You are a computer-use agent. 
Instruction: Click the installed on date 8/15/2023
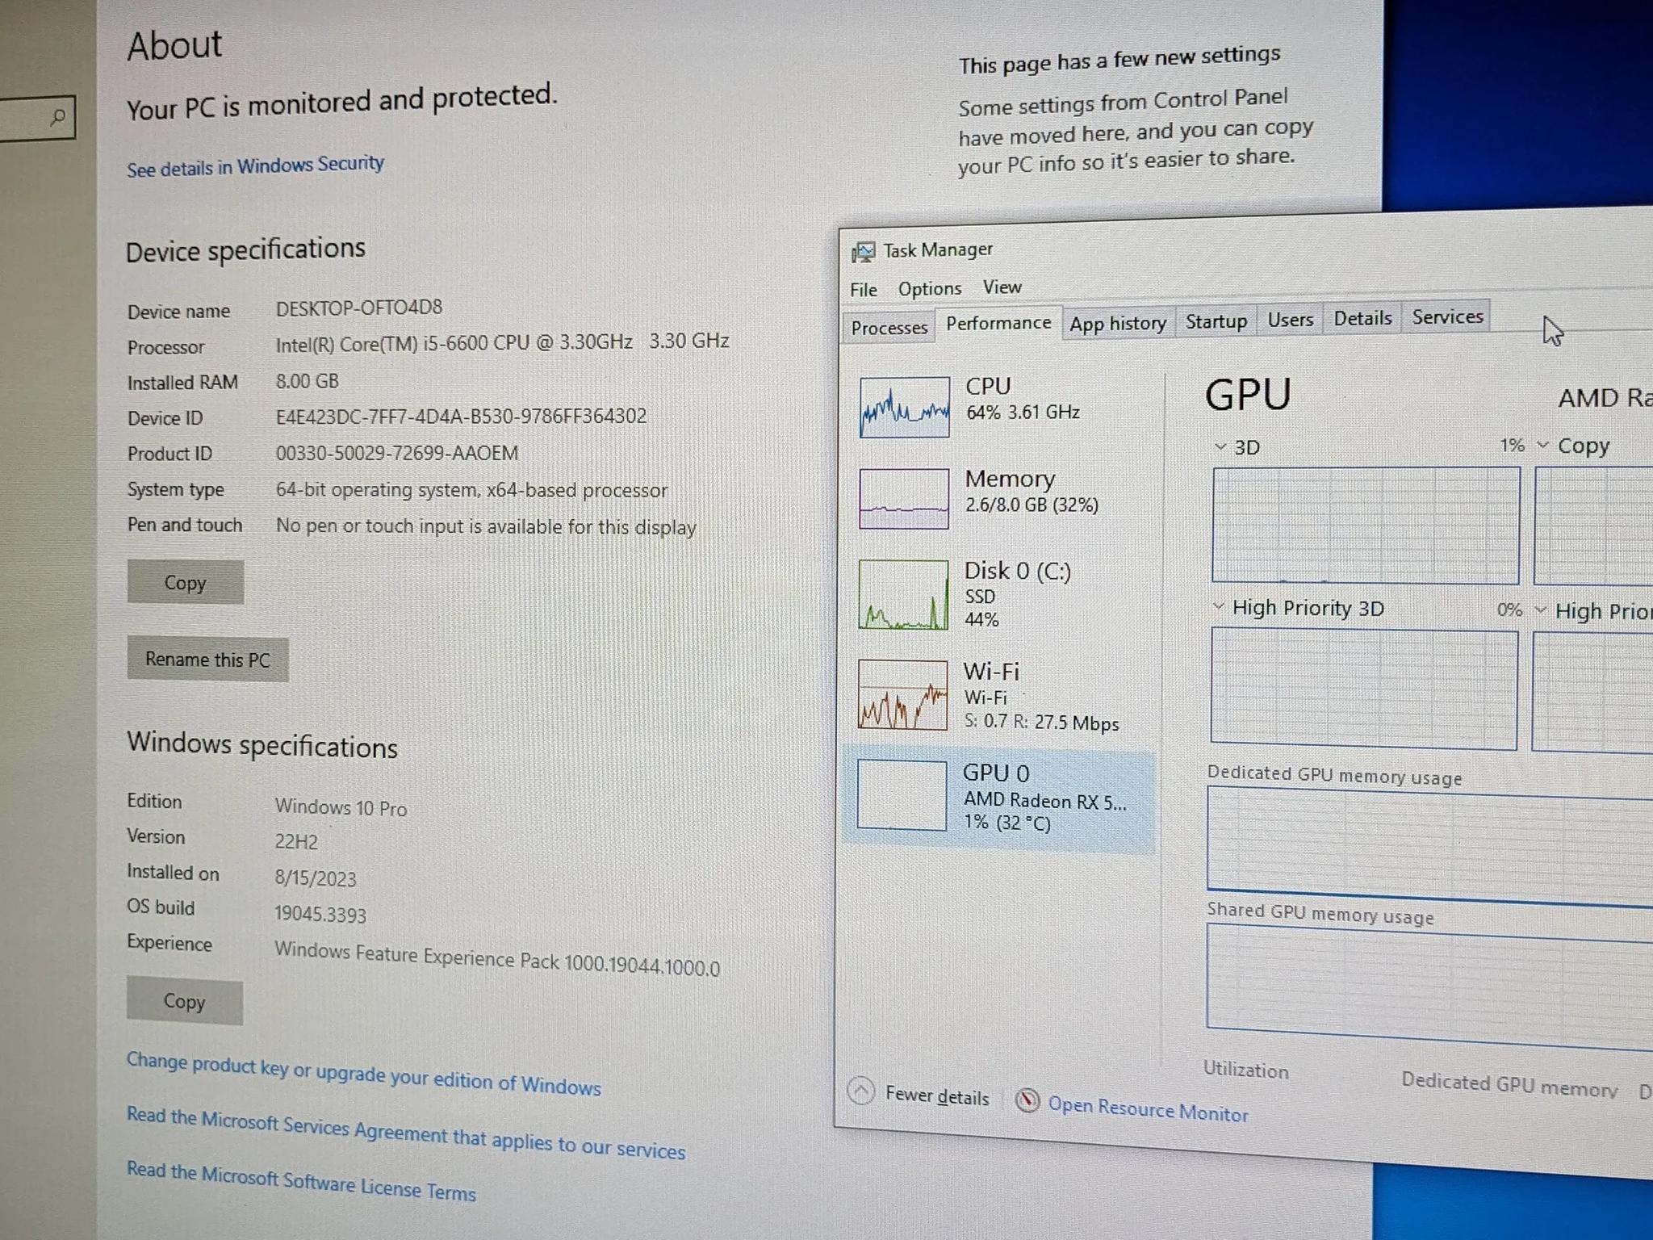pos(315,878)
